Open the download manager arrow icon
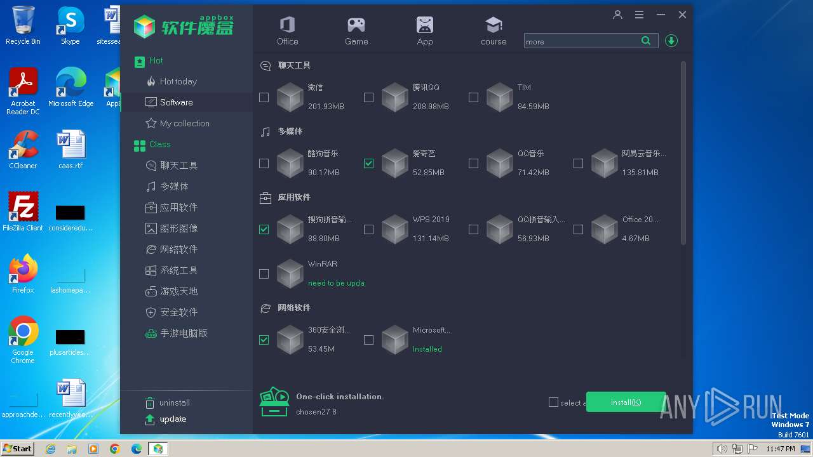 (x=671, y=41)
